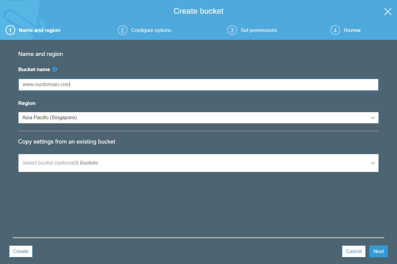Click the Create button
Screen dimensions: 397x264
21,251
